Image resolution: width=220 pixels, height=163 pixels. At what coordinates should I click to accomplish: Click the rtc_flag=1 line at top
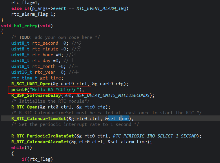click(26, 3)
